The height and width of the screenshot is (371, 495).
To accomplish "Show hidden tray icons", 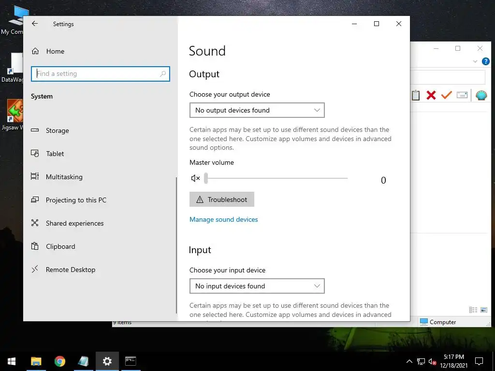I will [409, 361].
